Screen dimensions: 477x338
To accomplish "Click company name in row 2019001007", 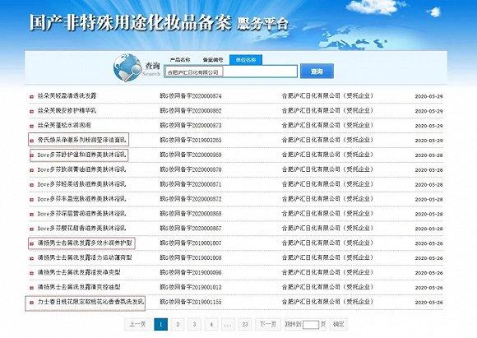I will [x=327, y=243].
